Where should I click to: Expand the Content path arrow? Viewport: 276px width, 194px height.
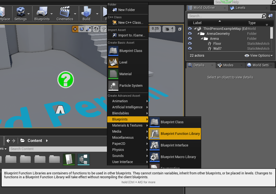(x=47, y=141)
